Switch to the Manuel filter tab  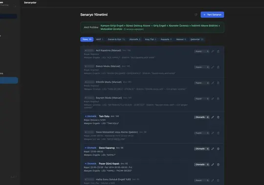click(x=181, y=39)
